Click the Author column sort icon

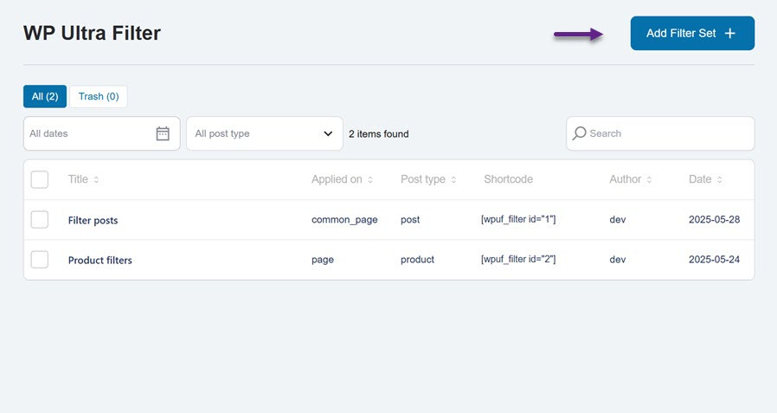pos(649,180)
